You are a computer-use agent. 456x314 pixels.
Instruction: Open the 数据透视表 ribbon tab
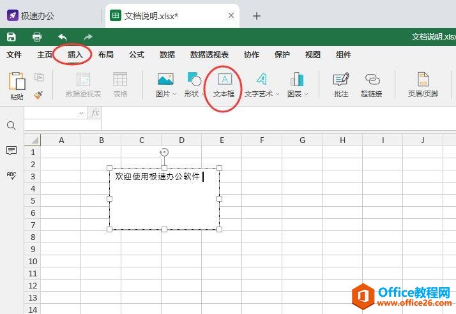coord(209,55)
